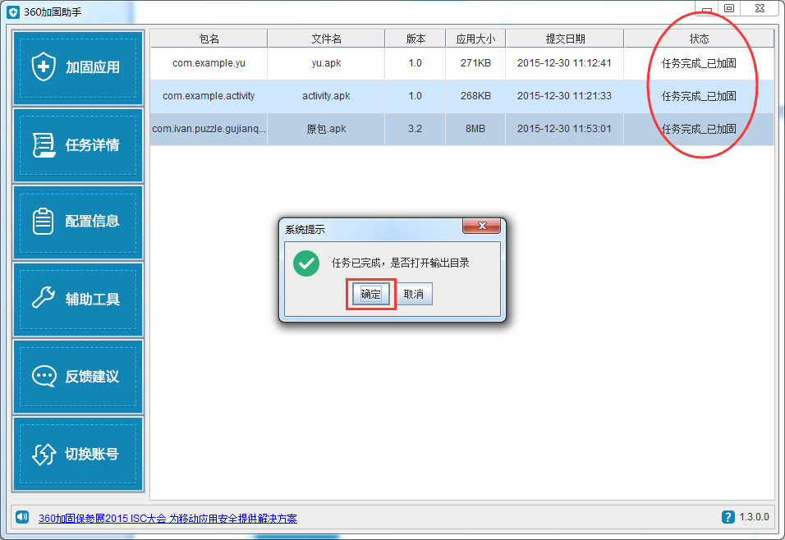Screen dimensions: 785x540
Task: Dismiss dialog with 取消 button
Action: tap(414, 294)
